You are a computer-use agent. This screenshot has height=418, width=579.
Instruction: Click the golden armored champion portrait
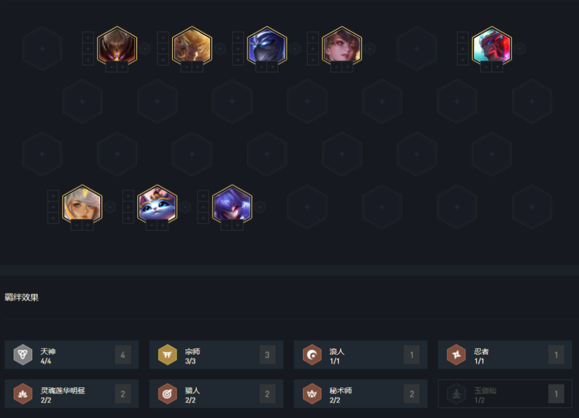click(192, 46)
